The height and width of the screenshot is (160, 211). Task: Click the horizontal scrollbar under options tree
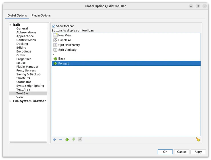point(28,142)
